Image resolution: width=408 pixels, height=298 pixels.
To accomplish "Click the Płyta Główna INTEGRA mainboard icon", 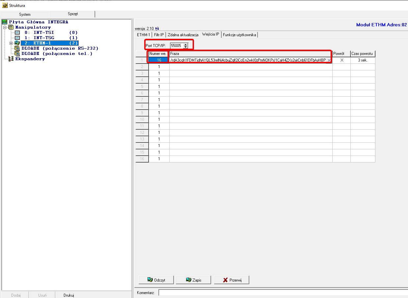I will (5, 22).
